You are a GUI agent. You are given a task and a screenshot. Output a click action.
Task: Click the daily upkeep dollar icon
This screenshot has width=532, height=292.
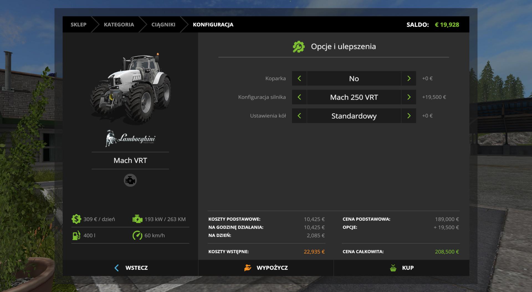[76, 219]
